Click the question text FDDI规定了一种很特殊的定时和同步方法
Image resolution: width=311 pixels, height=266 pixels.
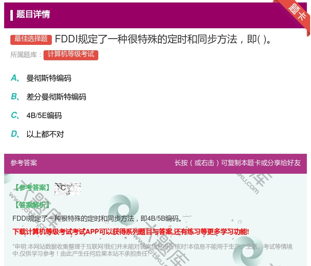click(x=163, y=39)
